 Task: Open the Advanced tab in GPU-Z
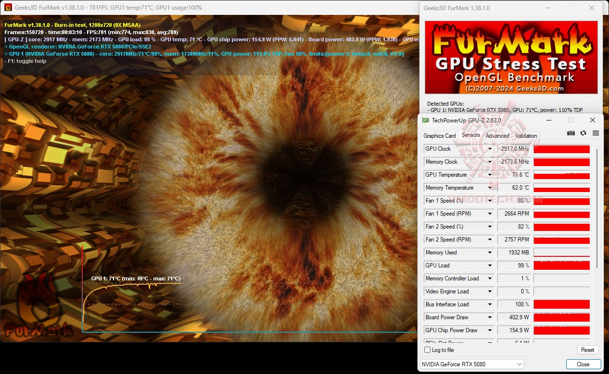pos(497,136)
